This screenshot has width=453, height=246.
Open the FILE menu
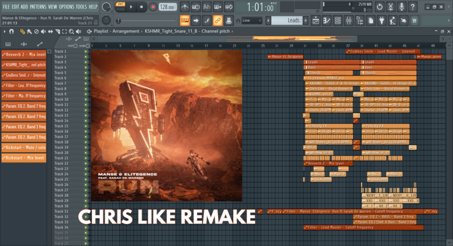[x=6, y=6]
